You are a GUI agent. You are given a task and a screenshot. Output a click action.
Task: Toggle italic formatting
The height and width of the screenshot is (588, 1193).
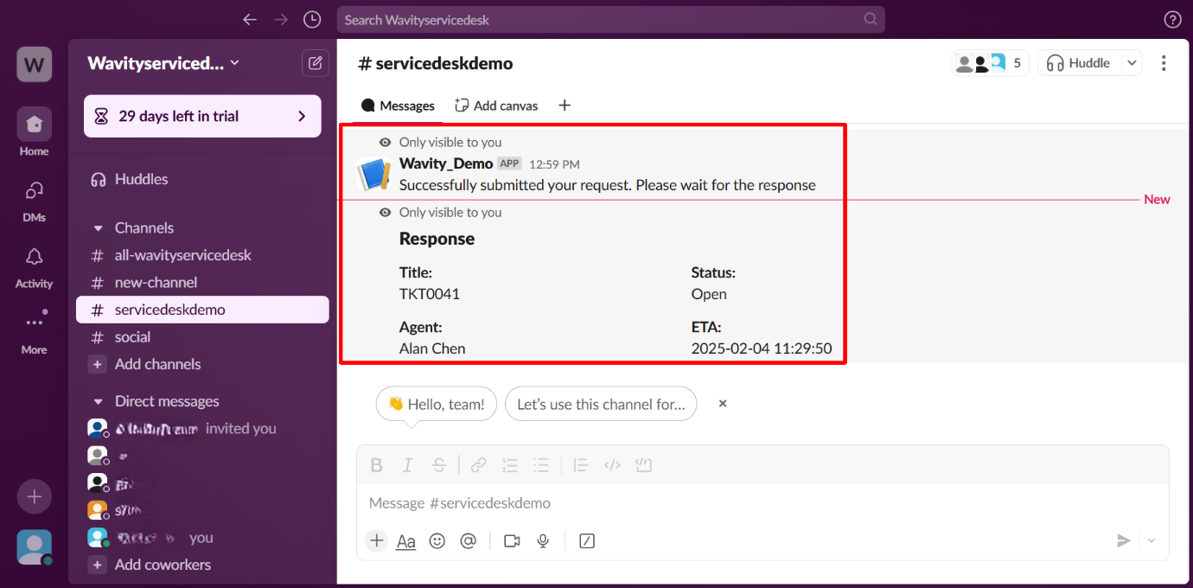[407, 465]
